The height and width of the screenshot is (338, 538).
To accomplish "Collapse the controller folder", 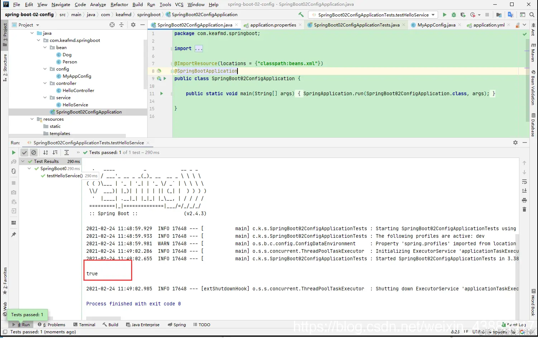I will [x=45, y=83].
